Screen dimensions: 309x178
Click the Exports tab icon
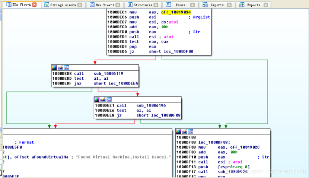(x=242, y=5)
